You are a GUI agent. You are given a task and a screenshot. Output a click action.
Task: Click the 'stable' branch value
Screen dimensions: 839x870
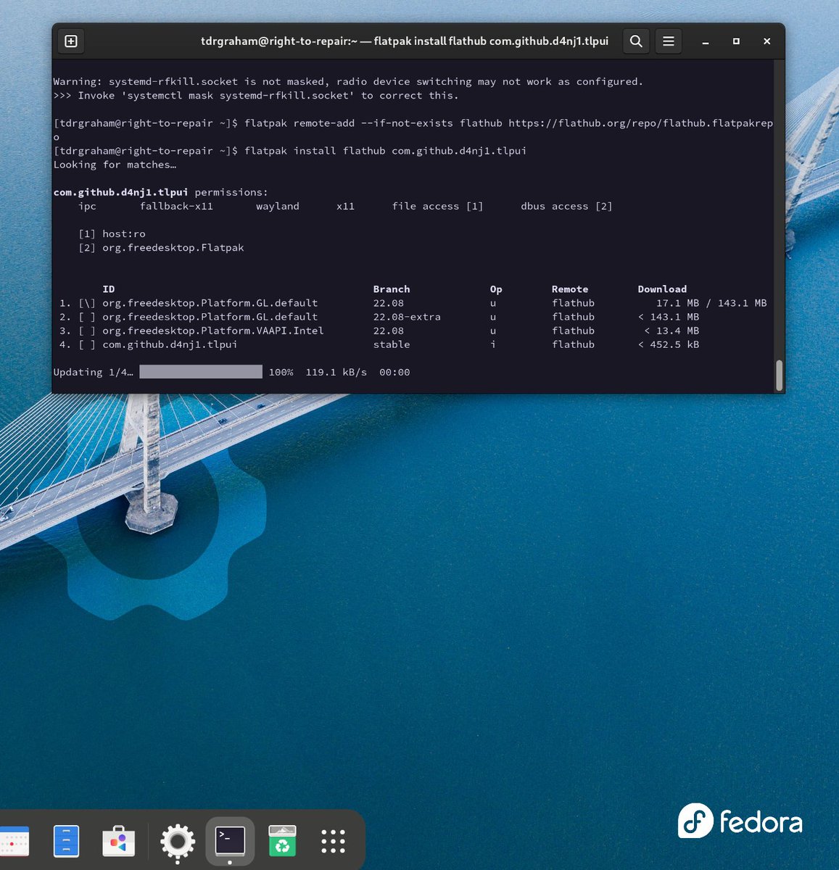(392, 344)
